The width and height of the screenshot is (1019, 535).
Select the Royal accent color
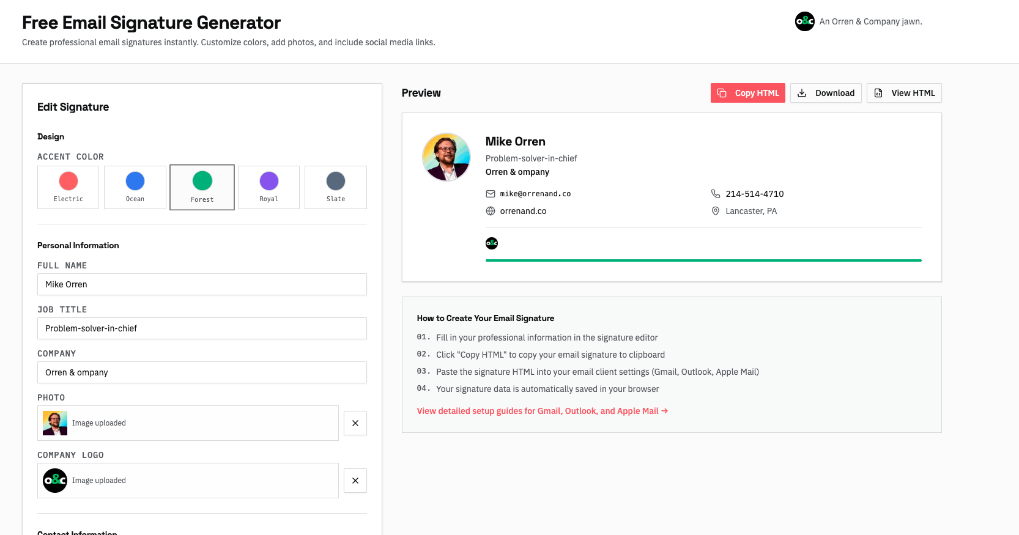tap(269, 187)
